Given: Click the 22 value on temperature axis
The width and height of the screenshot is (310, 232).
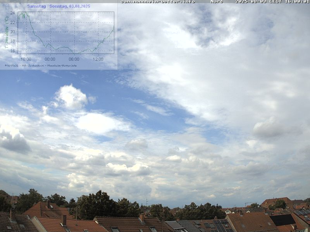Looking at the screenshot, I should (x=12, y=22).
